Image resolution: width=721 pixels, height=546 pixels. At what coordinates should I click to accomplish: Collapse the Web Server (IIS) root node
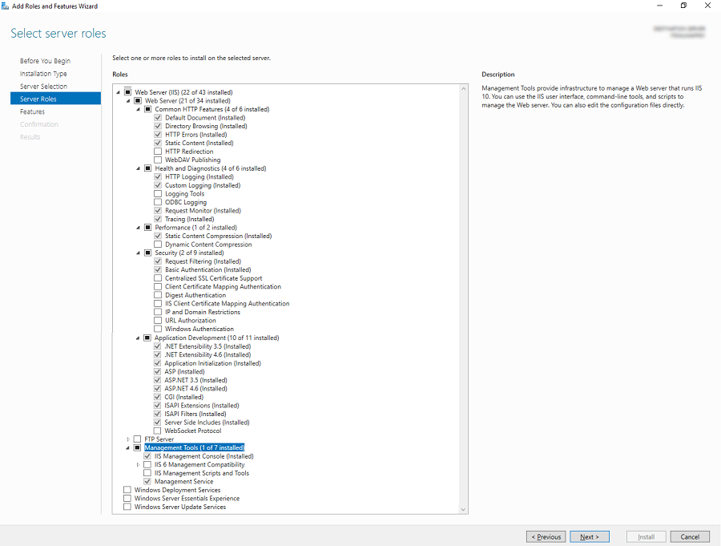pyautogui.click(x=119, y=92)
